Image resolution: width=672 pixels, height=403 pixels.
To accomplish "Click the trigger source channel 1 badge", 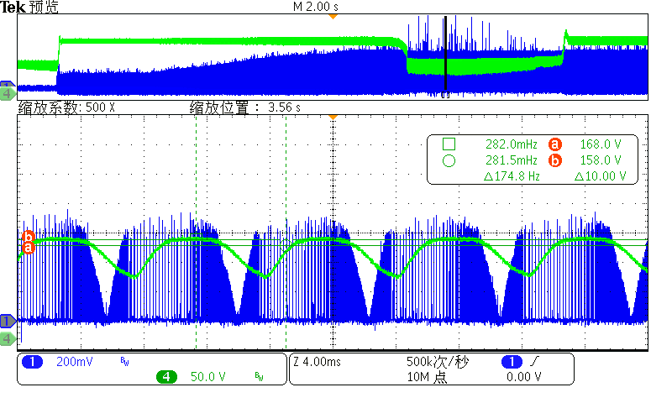I will tap(512, 362).
